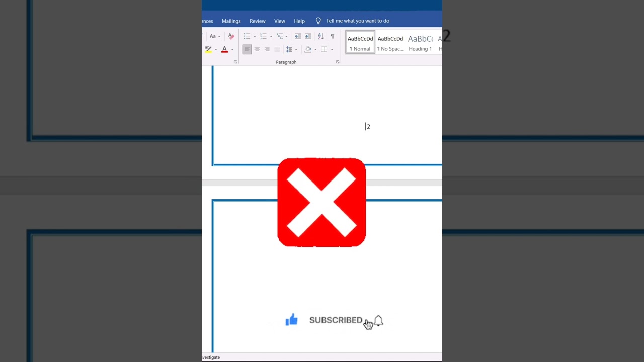Apply numbered list formatting
This screenshot has height=362, width=644.
click(263, 36)
